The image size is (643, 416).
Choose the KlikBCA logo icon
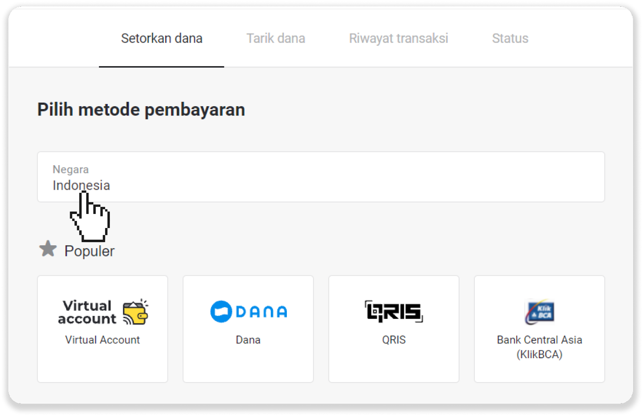coord(539,312)
